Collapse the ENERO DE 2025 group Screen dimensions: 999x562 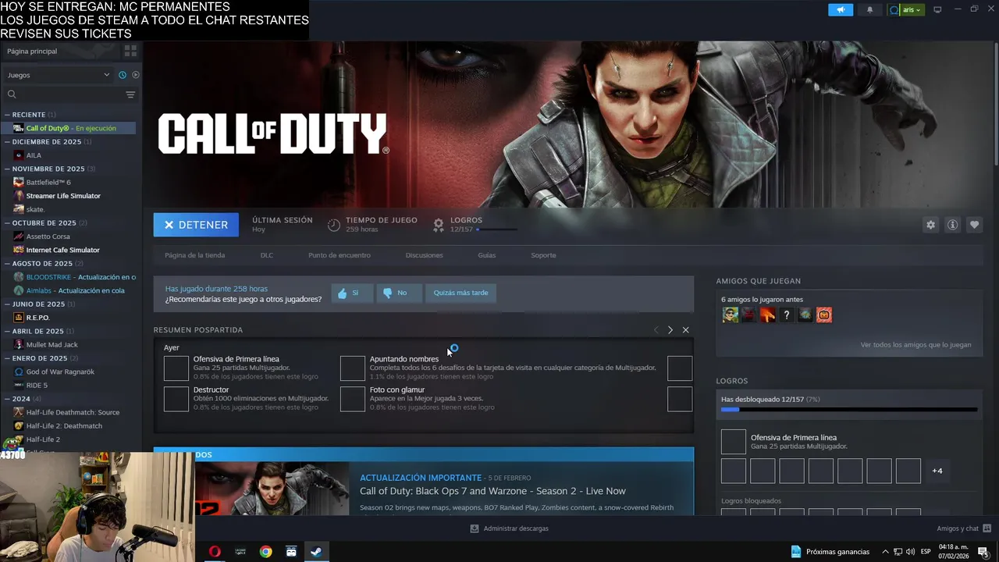[7, 358]
